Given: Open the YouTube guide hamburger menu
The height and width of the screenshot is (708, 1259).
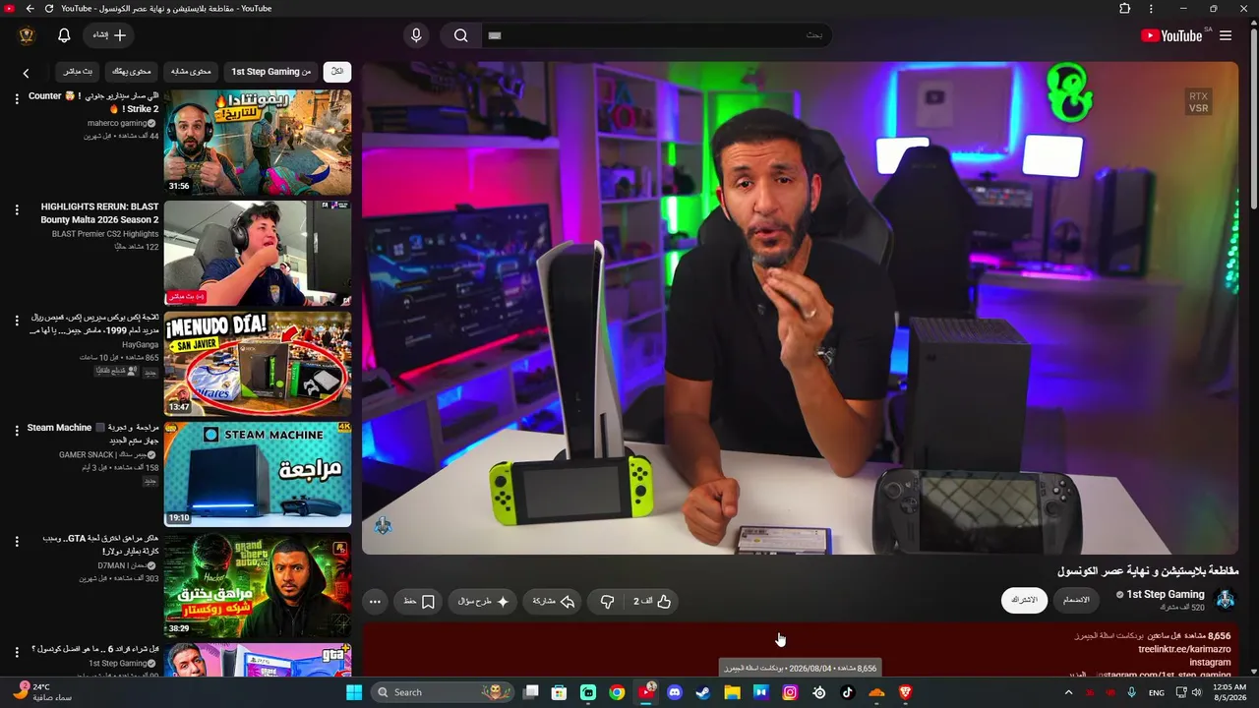Looking at the screenshot, I should pyautogui.click(x=1226, y=35).
